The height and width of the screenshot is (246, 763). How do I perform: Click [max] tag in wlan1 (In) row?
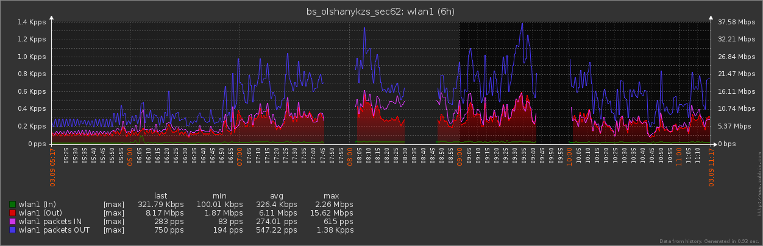pyautogui.click(x=114, y=205)
